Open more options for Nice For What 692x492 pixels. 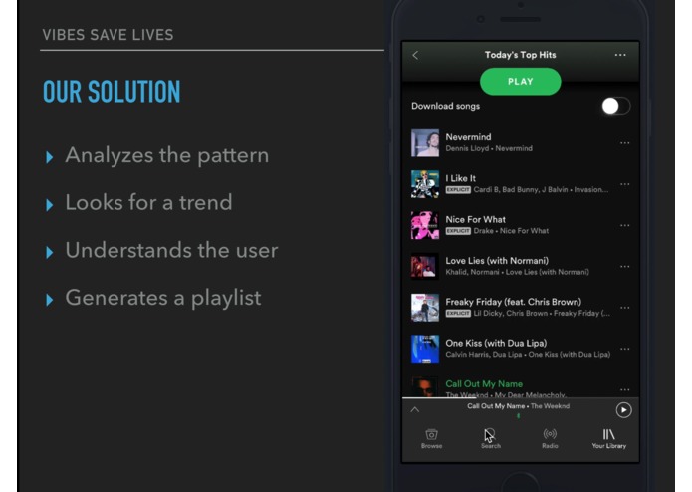[x=624, y=225]
